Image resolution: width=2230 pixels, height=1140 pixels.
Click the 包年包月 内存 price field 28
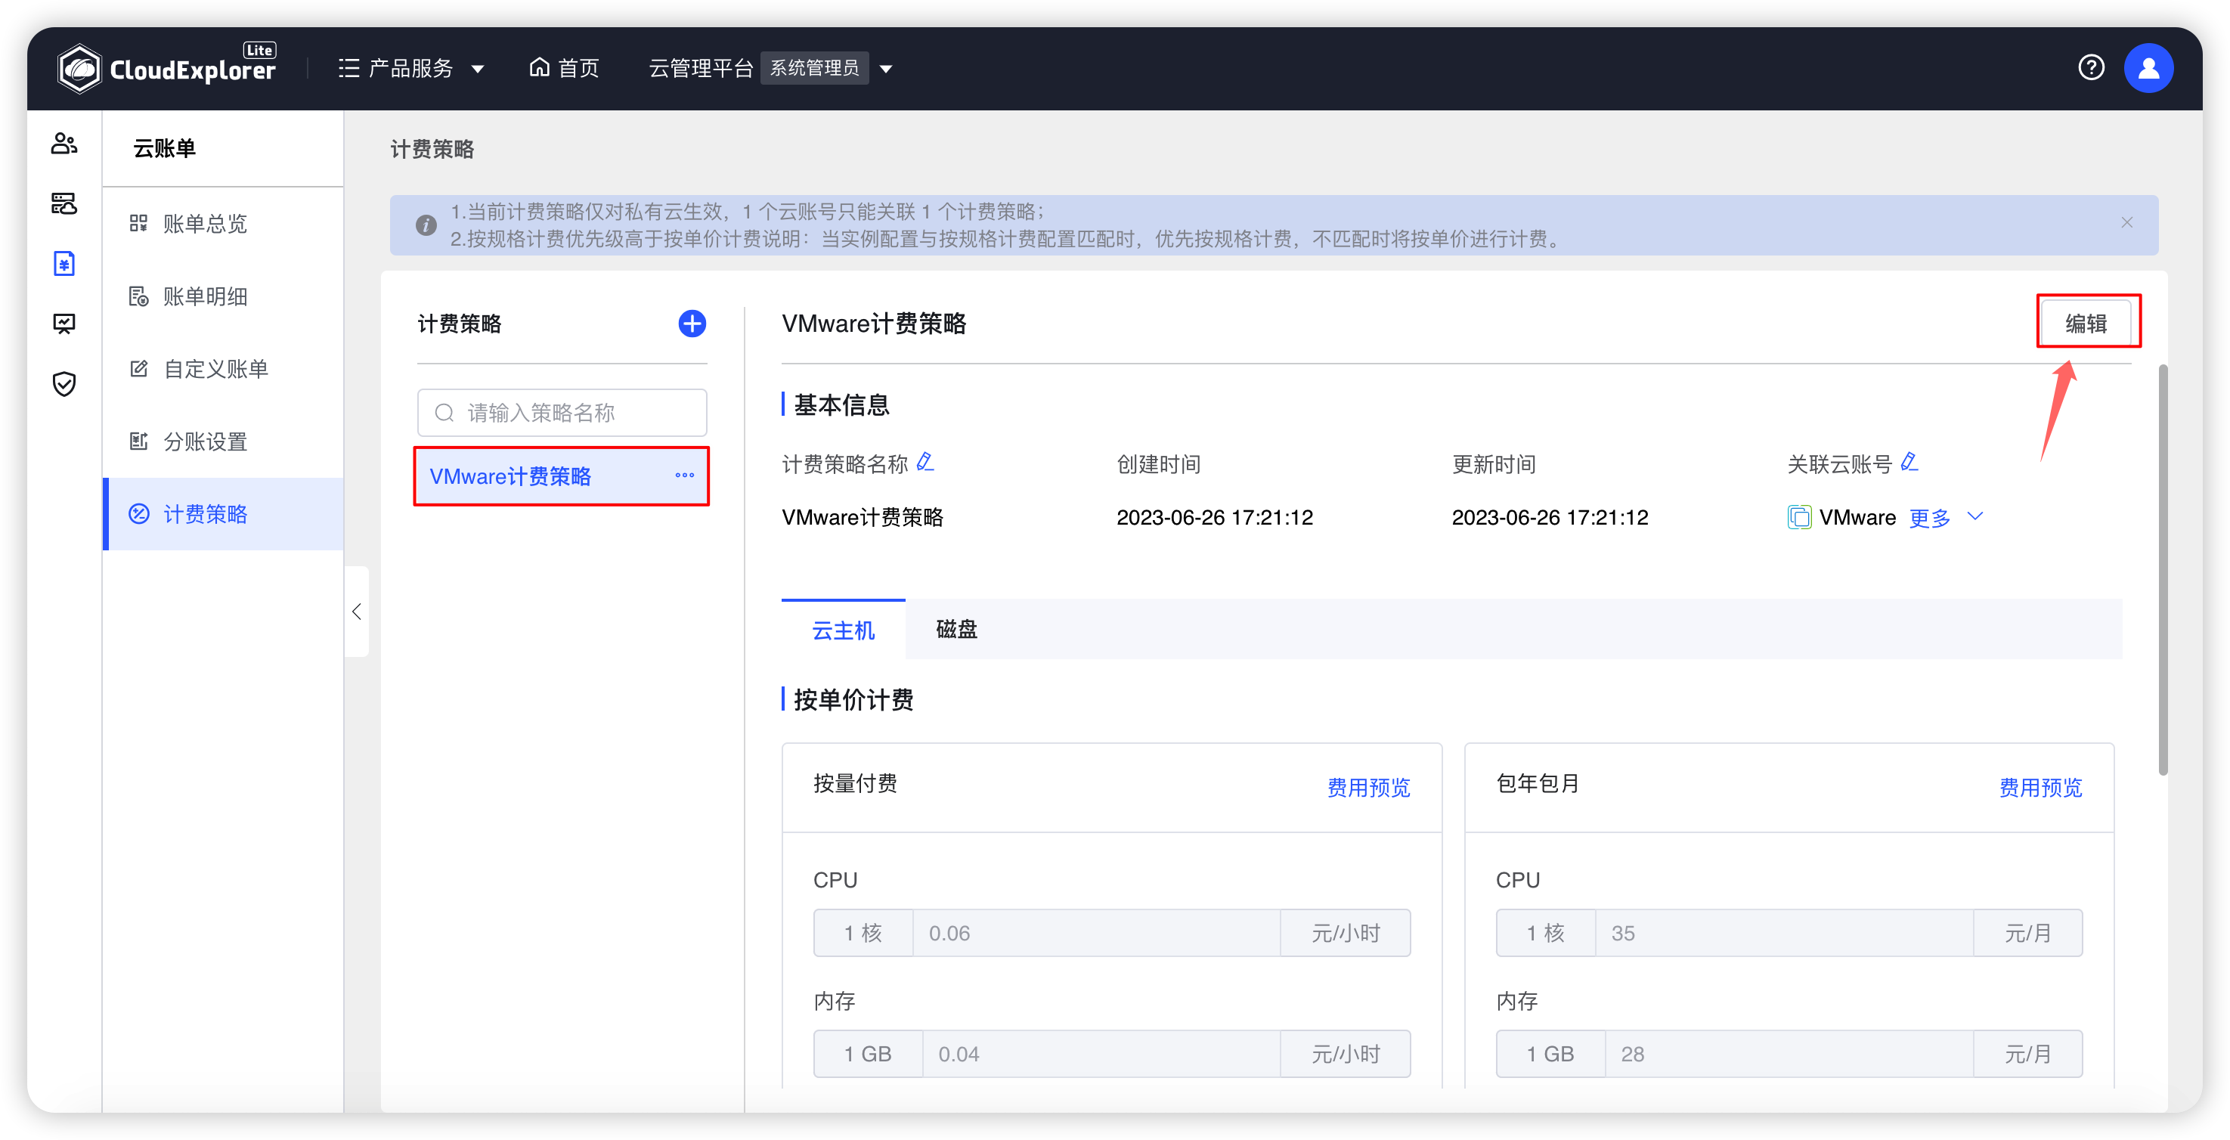[1789, 1055]
